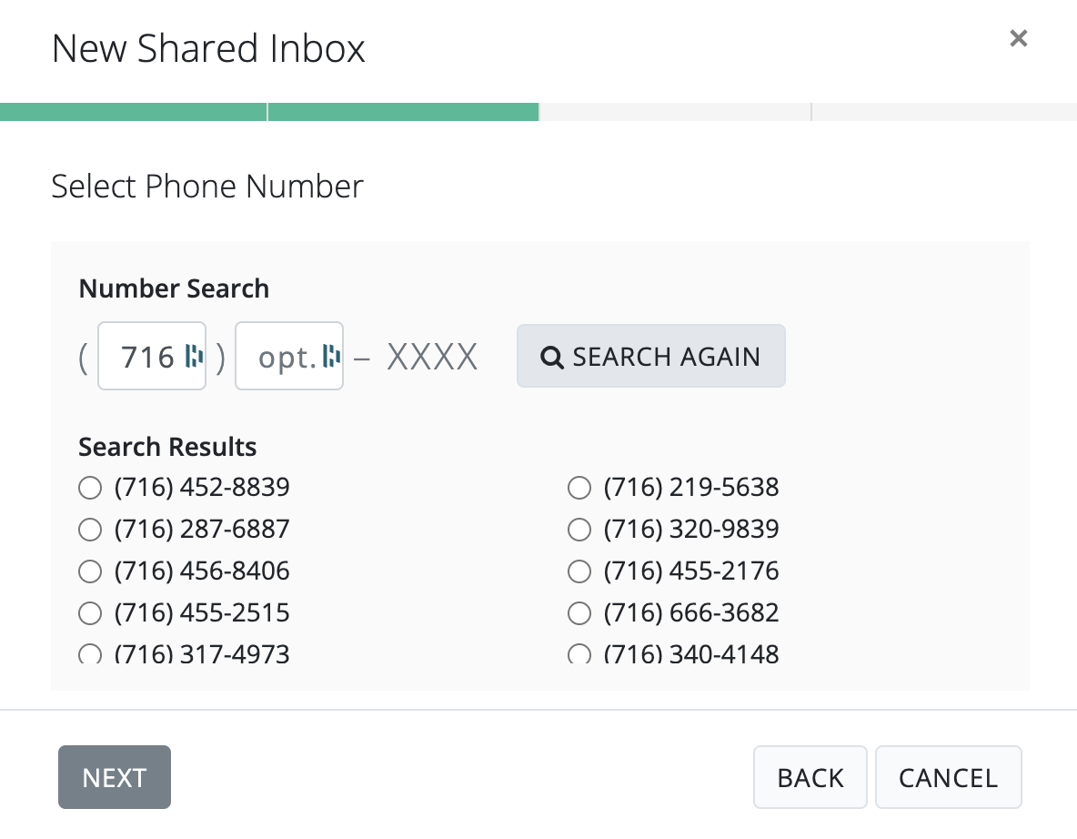Viewport: 1077px width, 839px height.
Task: Close the New Shared Inbox dialog
Action: [1019, 38]
